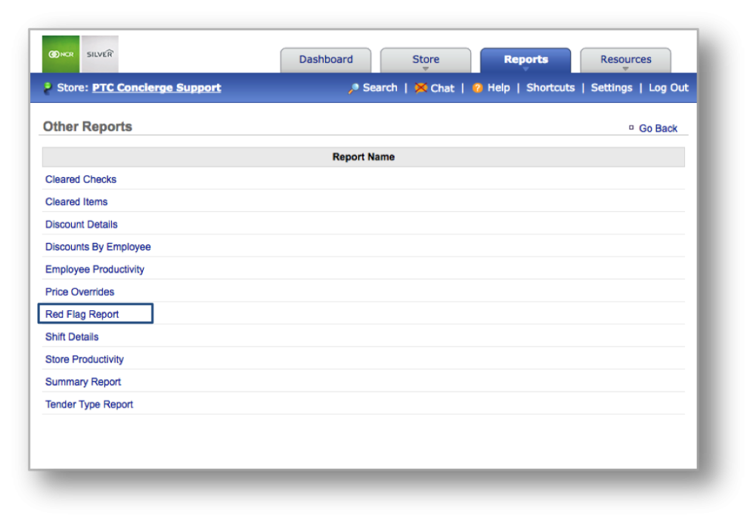Click the Search magnifier icon
The image size is (756, 525).
coord(353,89)
